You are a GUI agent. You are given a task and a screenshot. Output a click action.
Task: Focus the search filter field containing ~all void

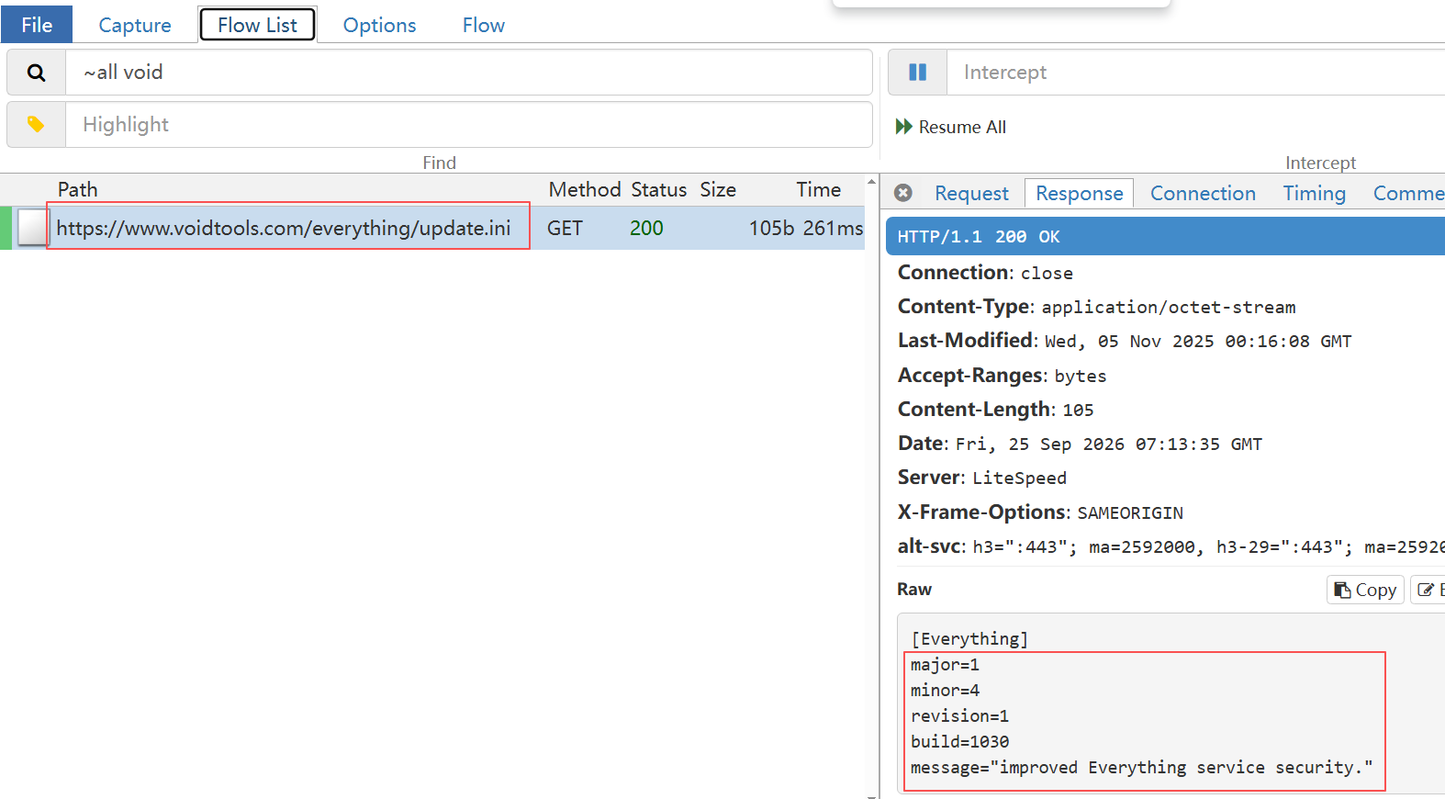coord(469,73)
